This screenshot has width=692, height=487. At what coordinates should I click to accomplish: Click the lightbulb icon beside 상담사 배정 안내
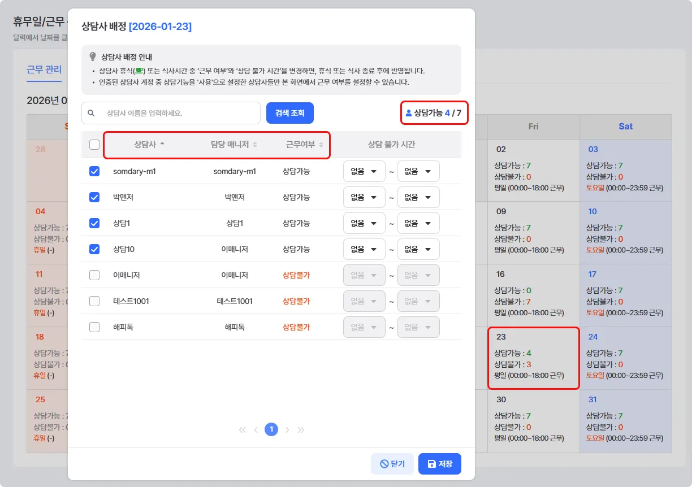coord(93,57)
